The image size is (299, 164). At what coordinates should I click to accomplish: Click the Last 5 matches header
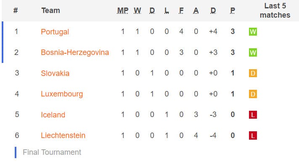click(x=275, y=10)
